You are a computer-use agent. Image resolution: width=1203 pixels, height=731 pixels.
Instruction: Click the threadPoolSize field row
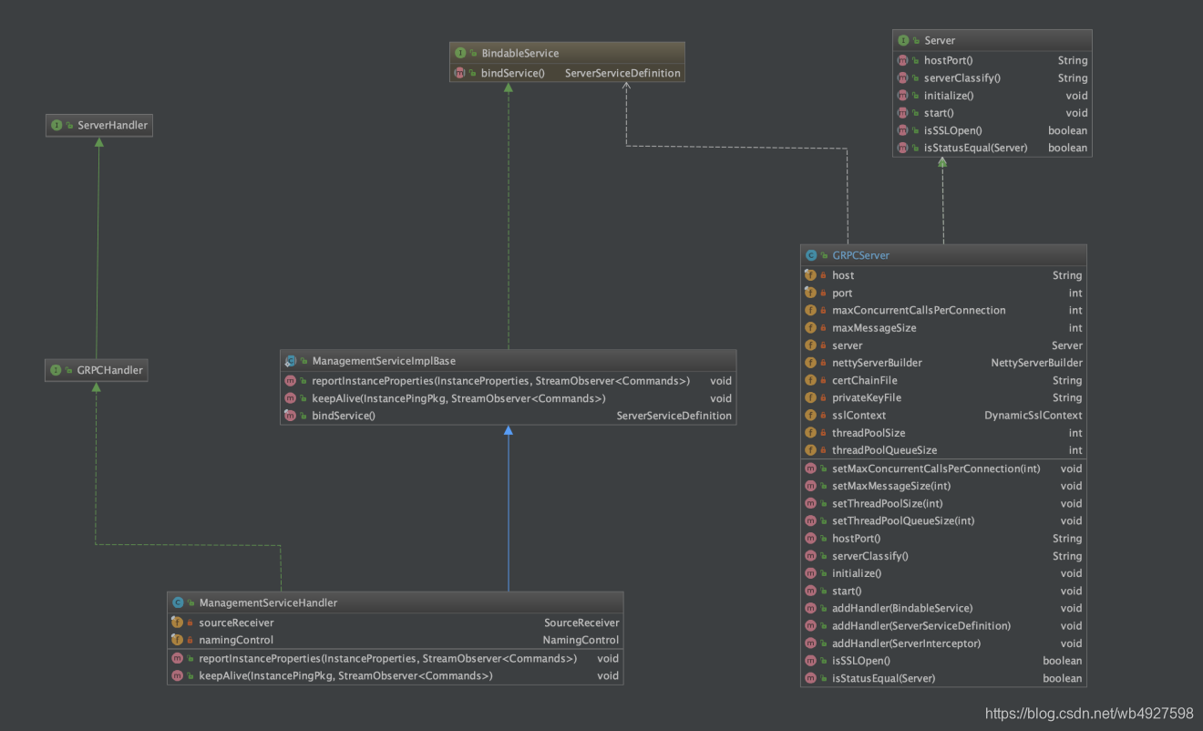click(x=943, y=433)
